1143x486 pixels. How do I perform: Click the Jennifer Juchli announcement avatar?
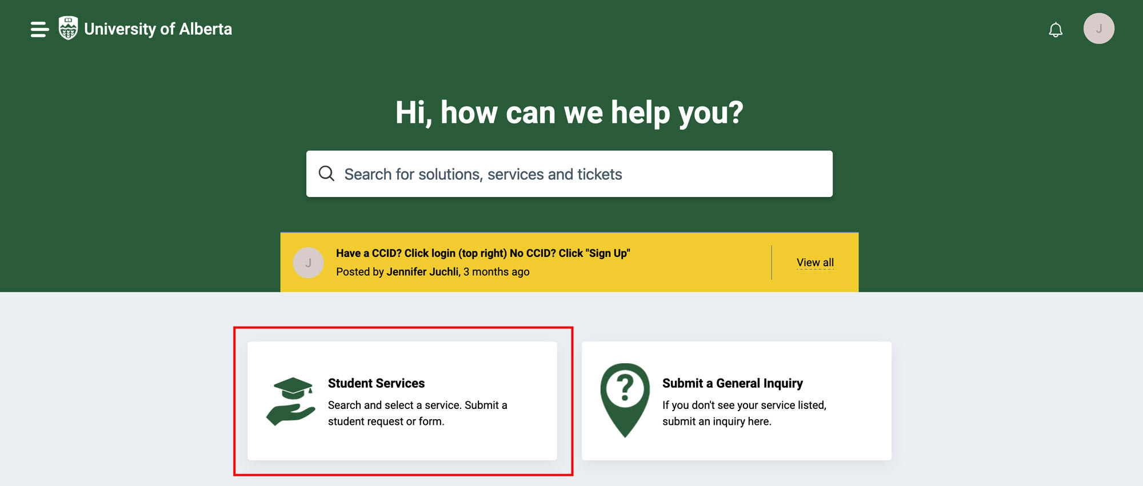pos(308,263)
